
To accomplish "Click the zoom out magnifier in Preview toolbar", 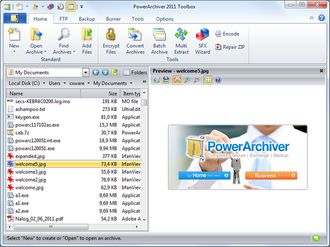I will tap(196, 80).
